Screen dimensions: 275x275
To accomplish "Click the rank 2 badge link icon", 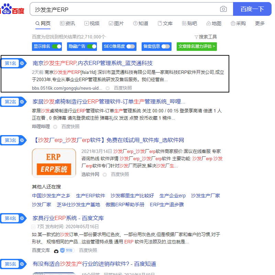I will click(22, 102).
